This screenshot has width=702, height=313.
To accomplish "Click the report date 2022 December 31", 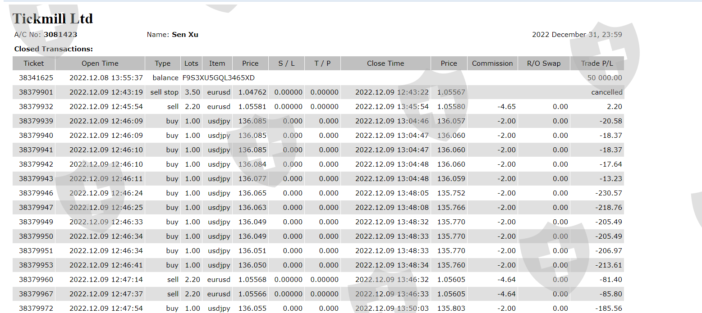I will point(577,35).
